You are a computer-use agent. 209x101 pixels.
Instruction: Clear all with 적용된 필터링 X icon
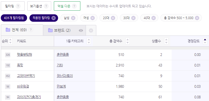point(54,18)
